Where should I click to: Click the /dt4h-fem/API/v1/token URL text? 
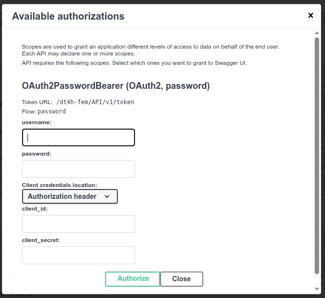click(96, 102)
